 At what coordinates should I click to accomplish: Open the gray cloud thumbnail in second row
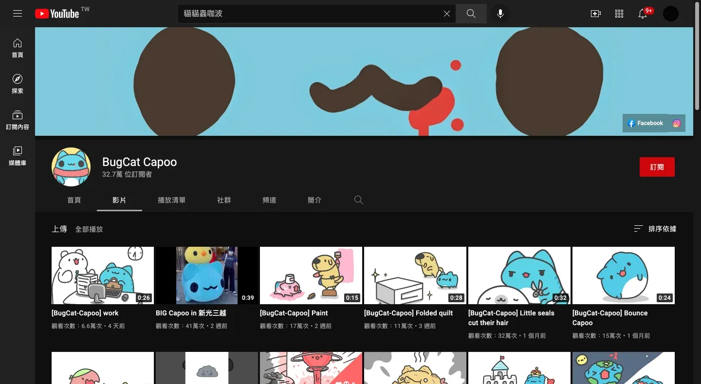(x=207, y=368)
